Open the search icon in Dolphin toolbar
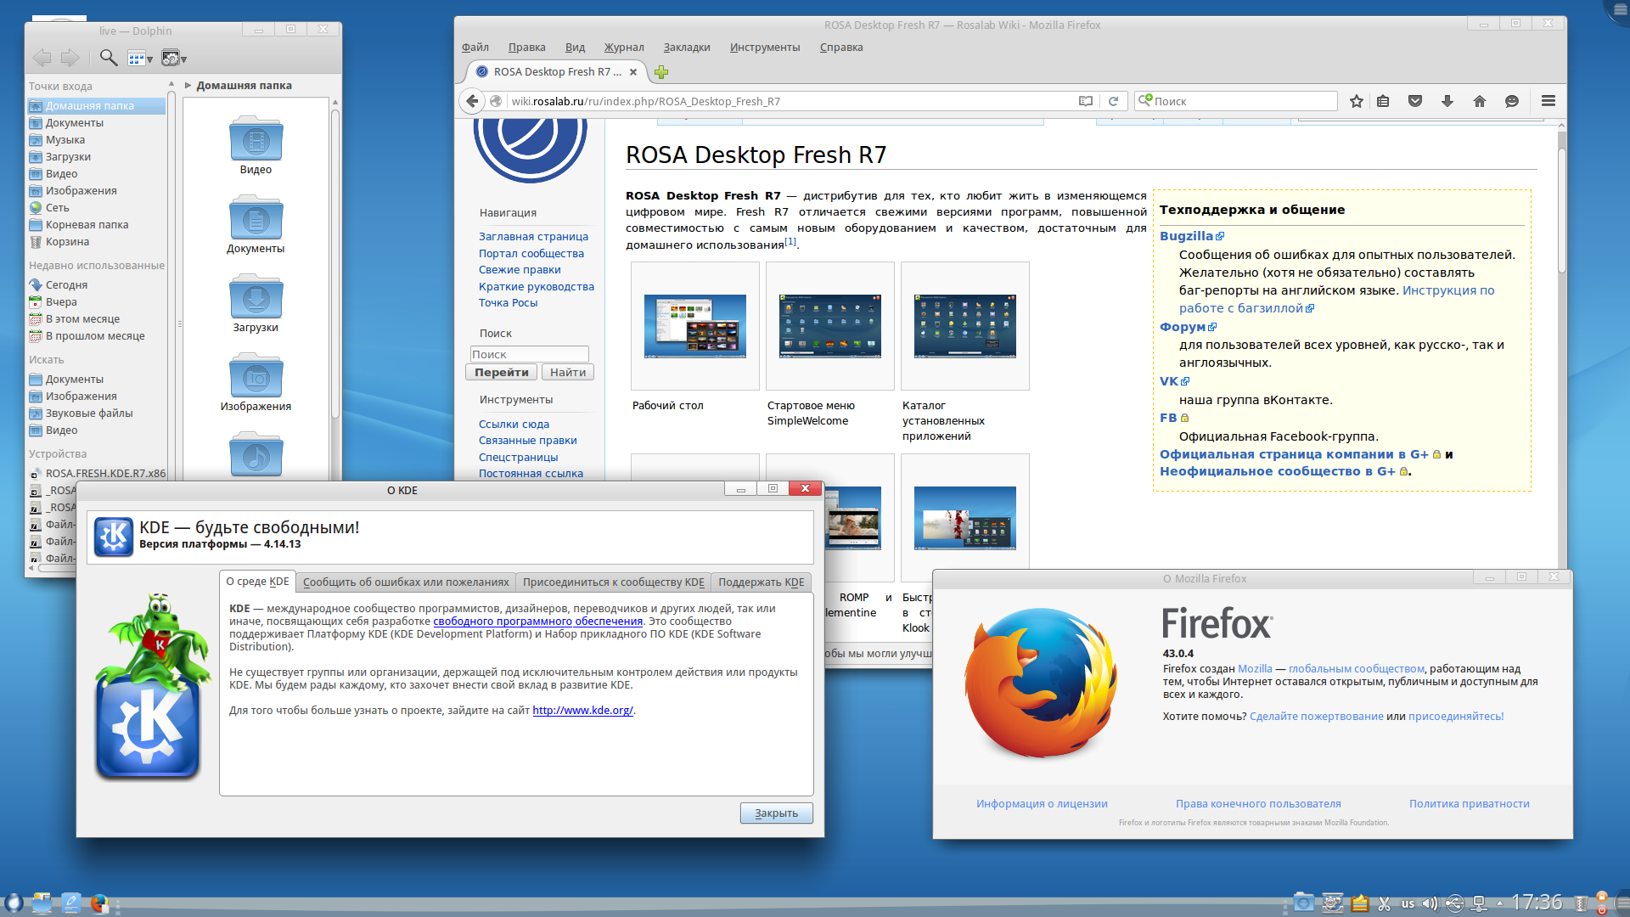 (108, 58)
